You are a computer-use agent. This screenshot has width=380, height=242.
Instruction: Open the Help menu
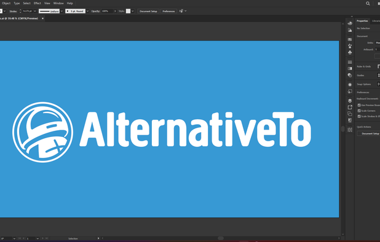(70, 4)
